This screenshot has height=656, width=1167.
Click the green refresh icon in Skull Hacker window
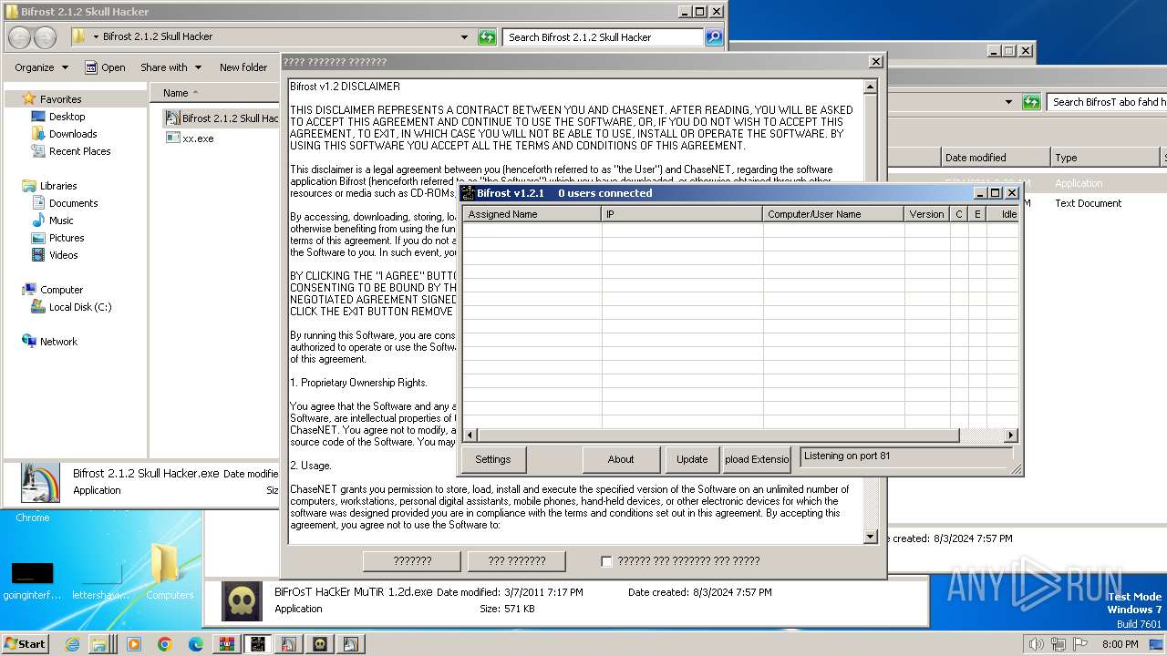487,37
